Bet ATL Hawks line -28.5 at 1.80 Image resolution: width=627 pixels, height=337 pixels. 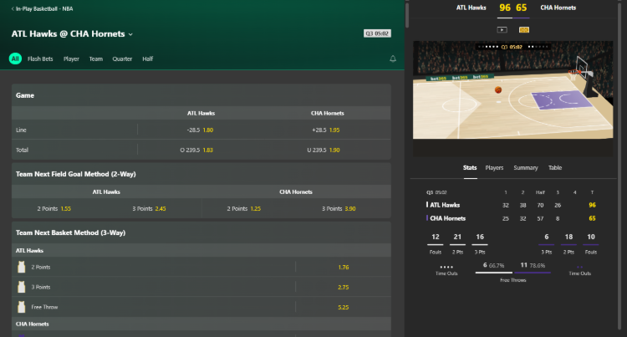200,130
